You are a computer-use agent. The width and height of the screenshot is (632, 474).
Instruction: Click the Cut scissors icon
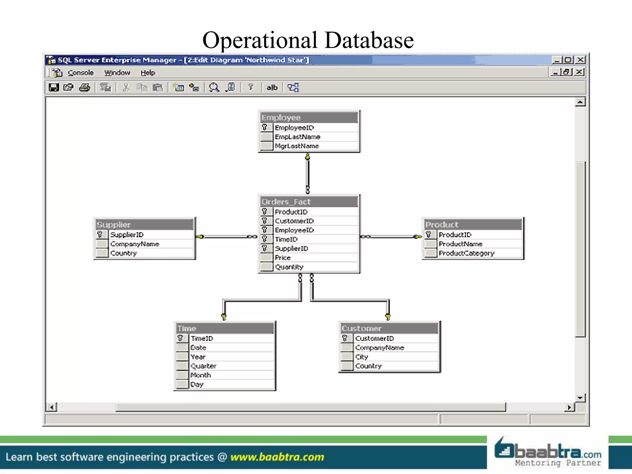[x=126, y=88]
